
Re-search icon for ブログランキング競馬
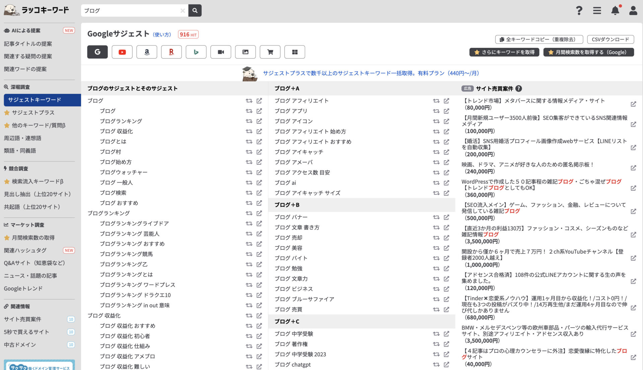(x=249, y=254)
